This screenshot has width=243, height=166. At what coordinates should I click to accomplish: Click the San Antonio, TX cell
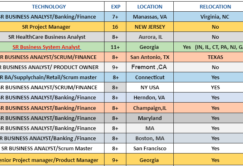pos(150,57)
